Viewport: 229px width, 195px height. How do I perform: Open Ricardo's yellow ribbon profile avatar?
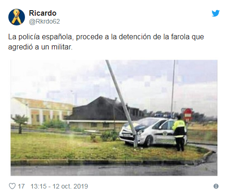click(17, 17)
